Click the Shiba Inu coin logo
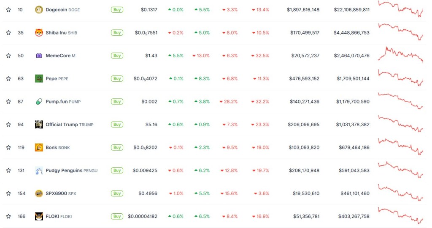The width and height of the screenshot is (432, 228). pos(39,33)
